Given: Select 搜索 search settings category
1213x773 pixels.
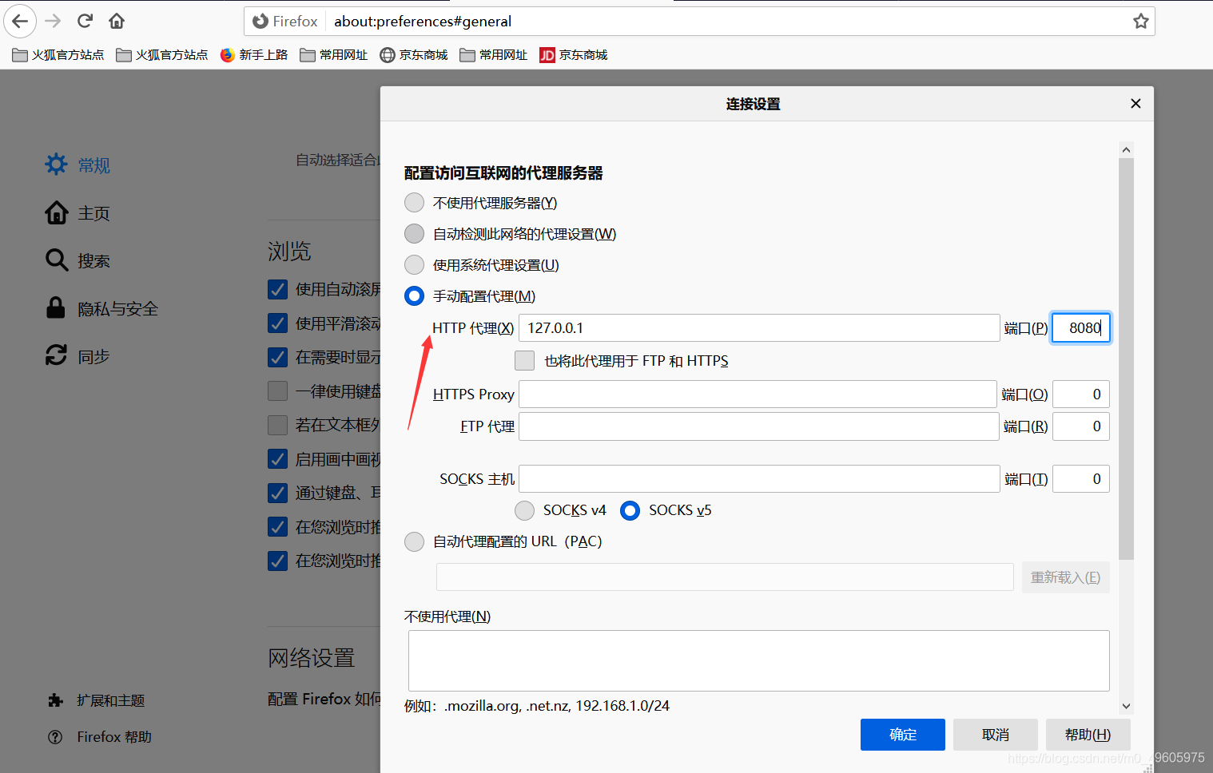Looking at the screenshot, I should click(x=78, y=261).
